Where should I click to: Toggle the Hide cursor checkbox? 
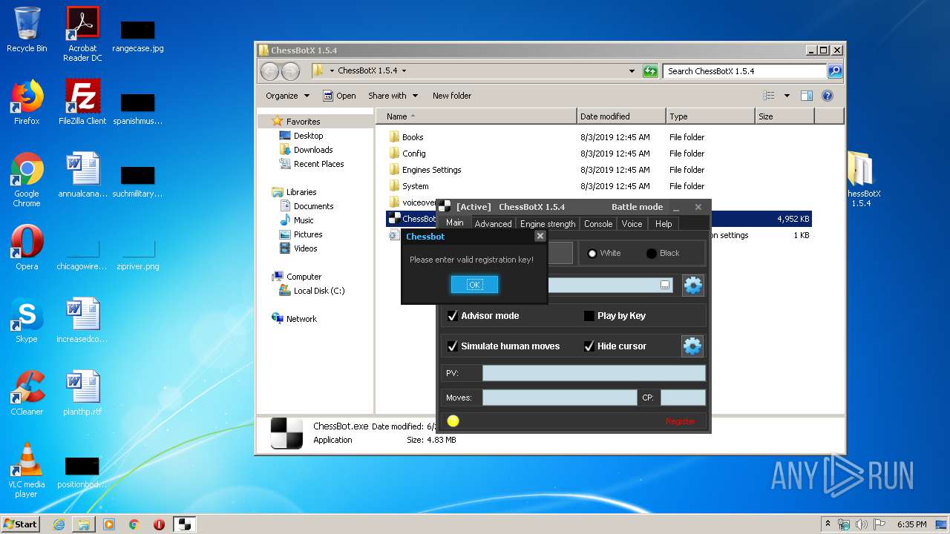coord(589,346)
